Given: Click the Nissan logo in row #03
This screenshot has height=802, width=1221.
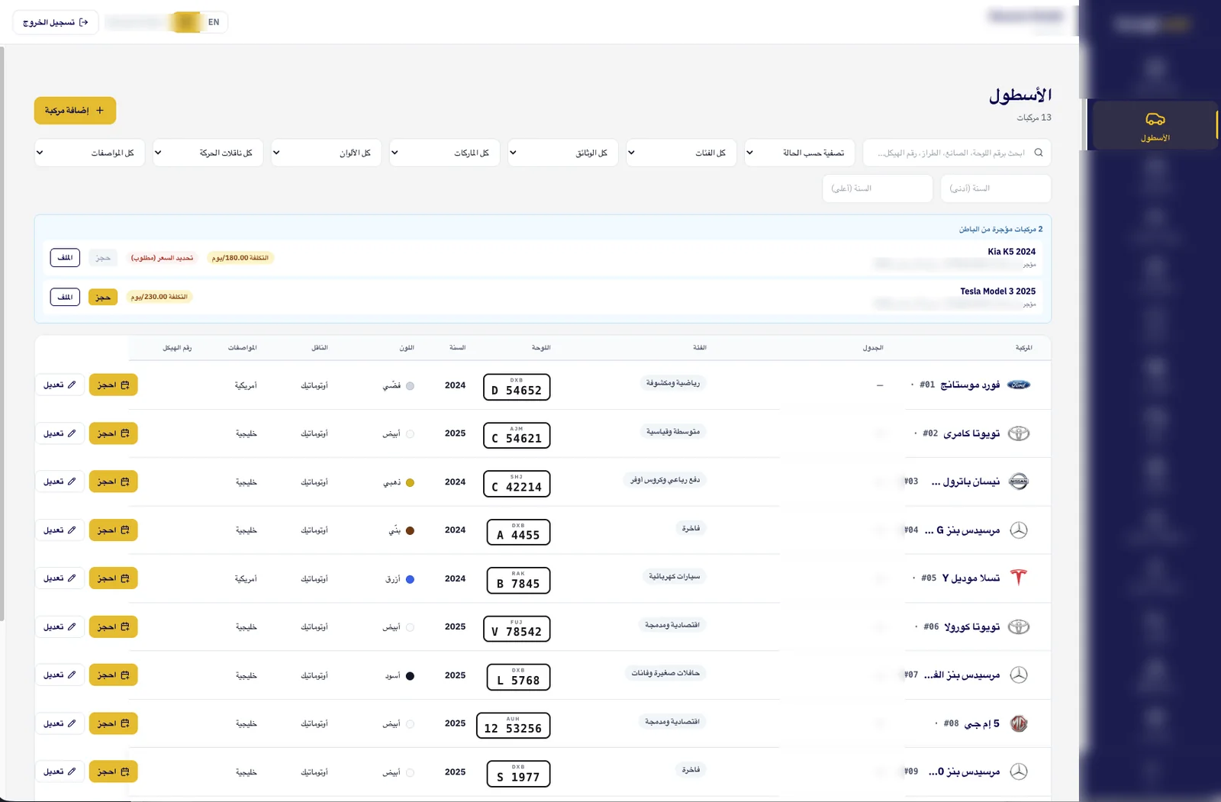Looking at the screenshot, I should [1019, 482].
